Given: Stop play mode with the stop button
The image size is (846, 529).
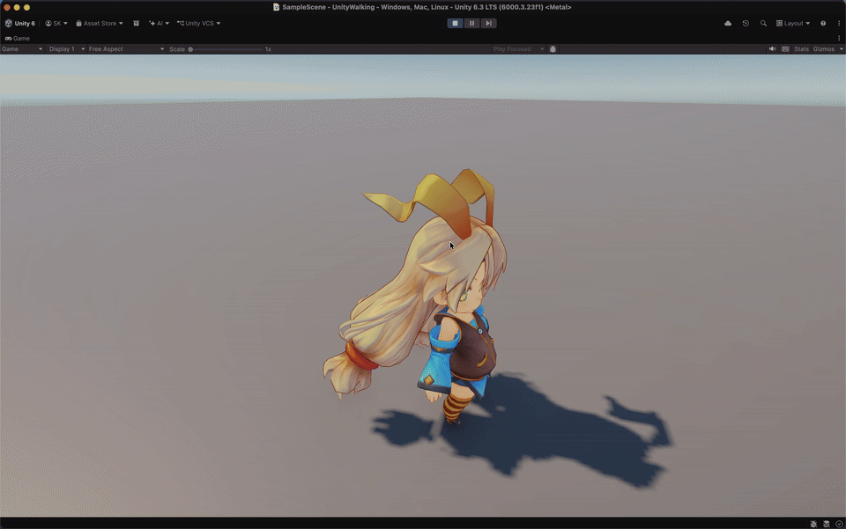Looking at the screenshot, I should click(455, 23).
